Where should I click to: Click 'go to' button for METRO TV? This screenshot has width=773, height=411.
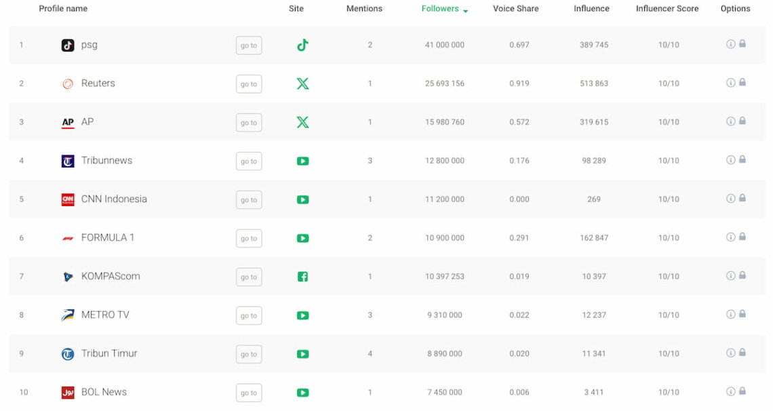249,315
